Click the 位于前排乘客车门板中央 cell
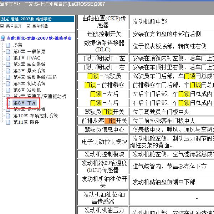The width and height of the screenshot is (214, 214). pyautogui.click(x=172, y=121)
